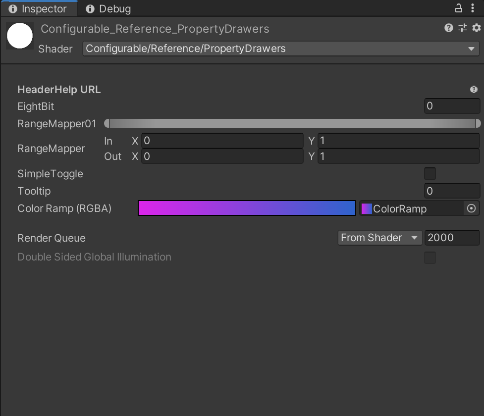
Task: Click the EightBit property label
Action: click(36, 106)
